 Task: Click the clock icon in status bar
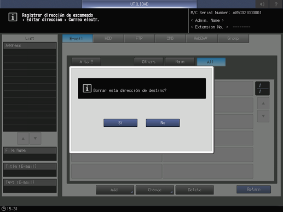pos(4,209)
